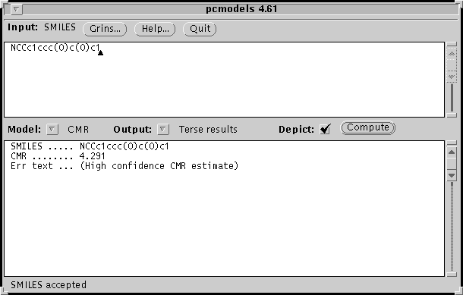Click the input pane scrollbar track
Screen dimensions: 463x295
pos(452,98)
